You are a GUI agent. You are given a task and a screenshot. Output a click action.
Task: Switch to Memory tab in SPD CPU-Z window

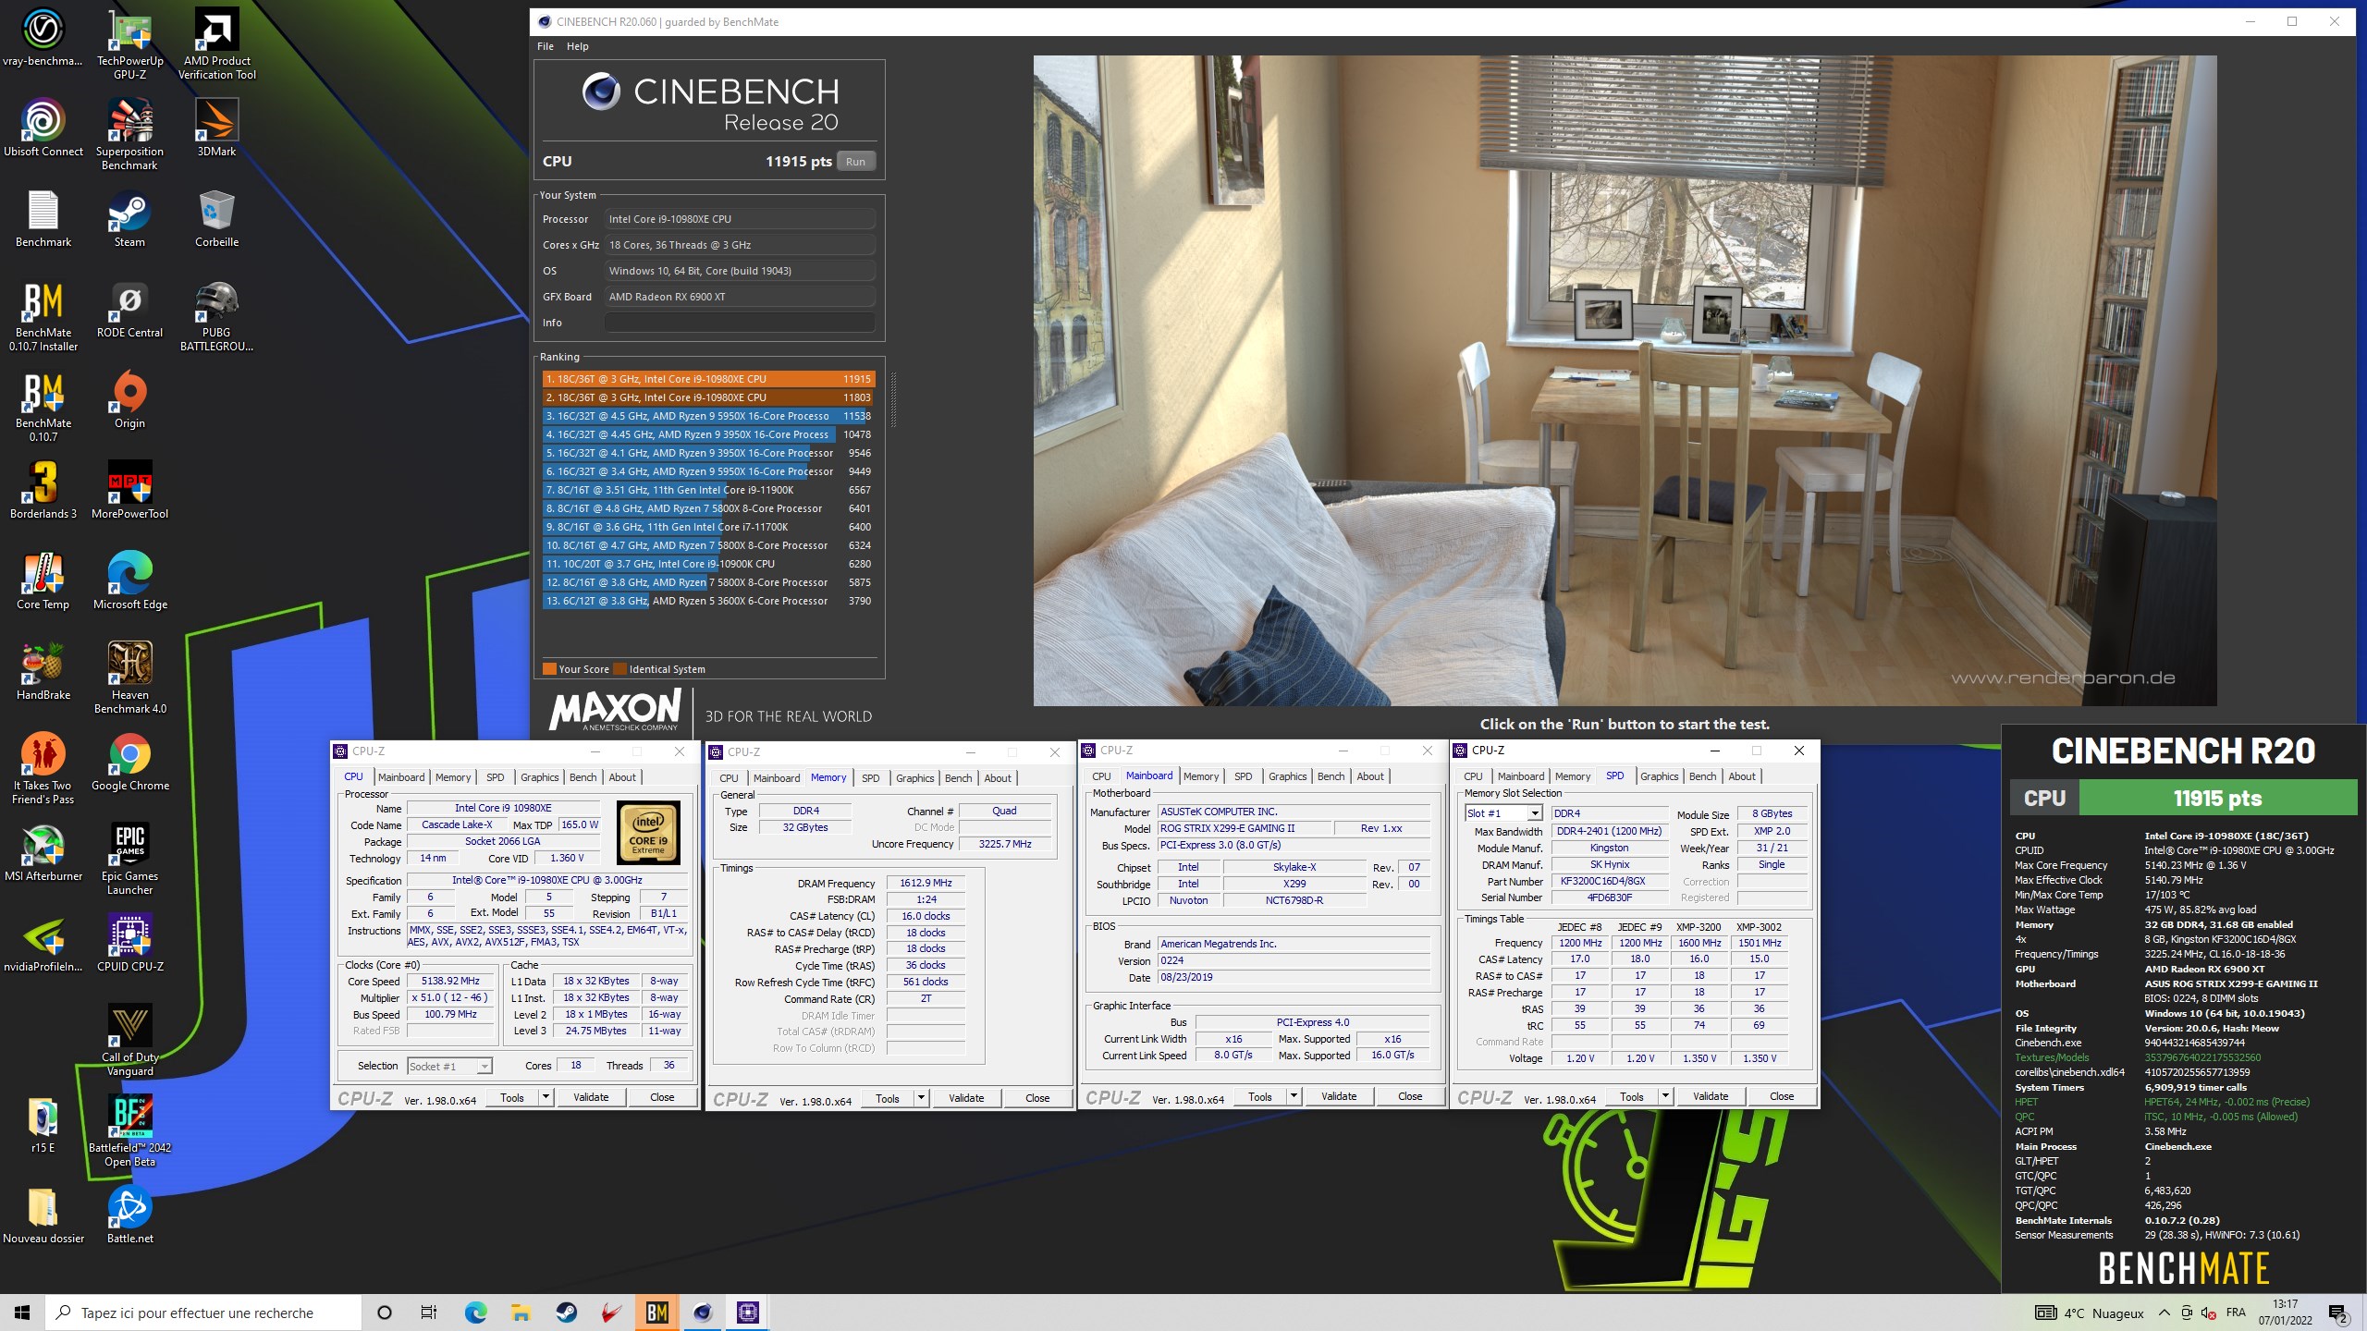pos(1572,776)
